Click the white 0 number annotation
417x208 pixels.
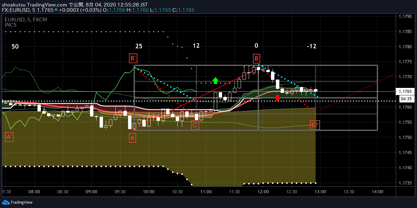pos(256,46)
